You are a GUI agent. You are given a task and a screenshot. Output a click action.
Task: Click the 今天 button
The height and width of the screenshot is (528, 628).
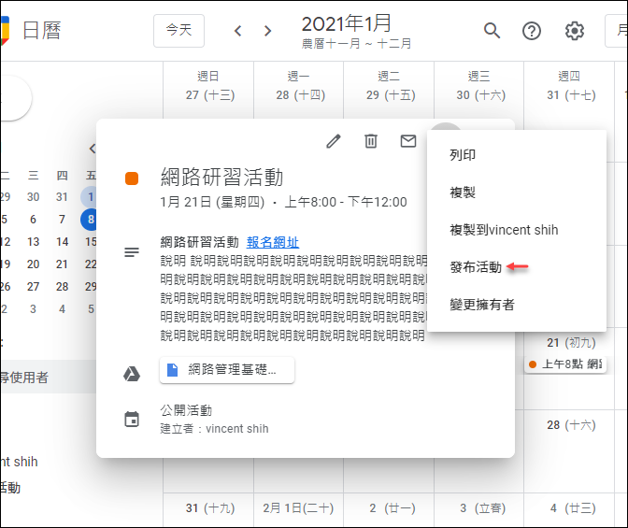(x=178, y=31)
